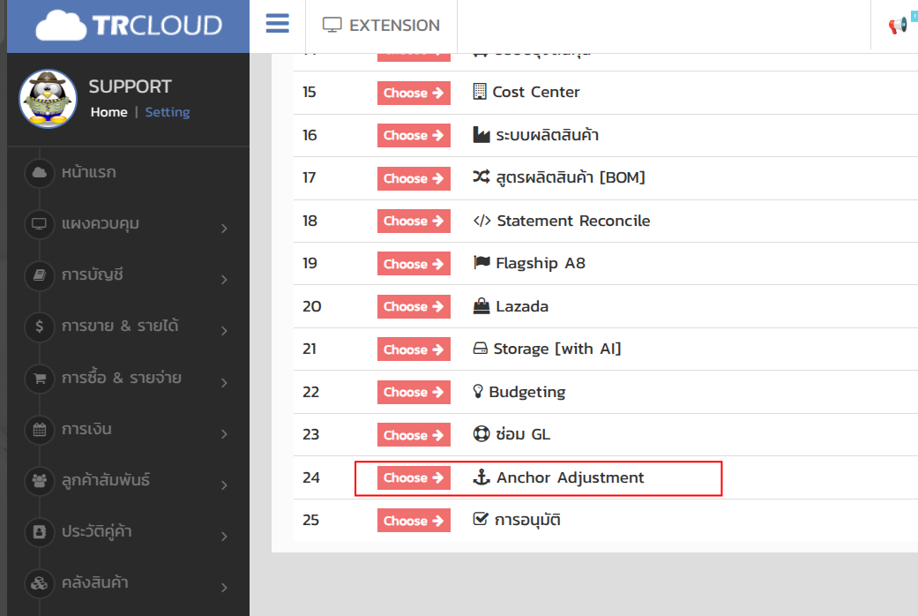Select the Budgeting label text

[x=527, y=392]
